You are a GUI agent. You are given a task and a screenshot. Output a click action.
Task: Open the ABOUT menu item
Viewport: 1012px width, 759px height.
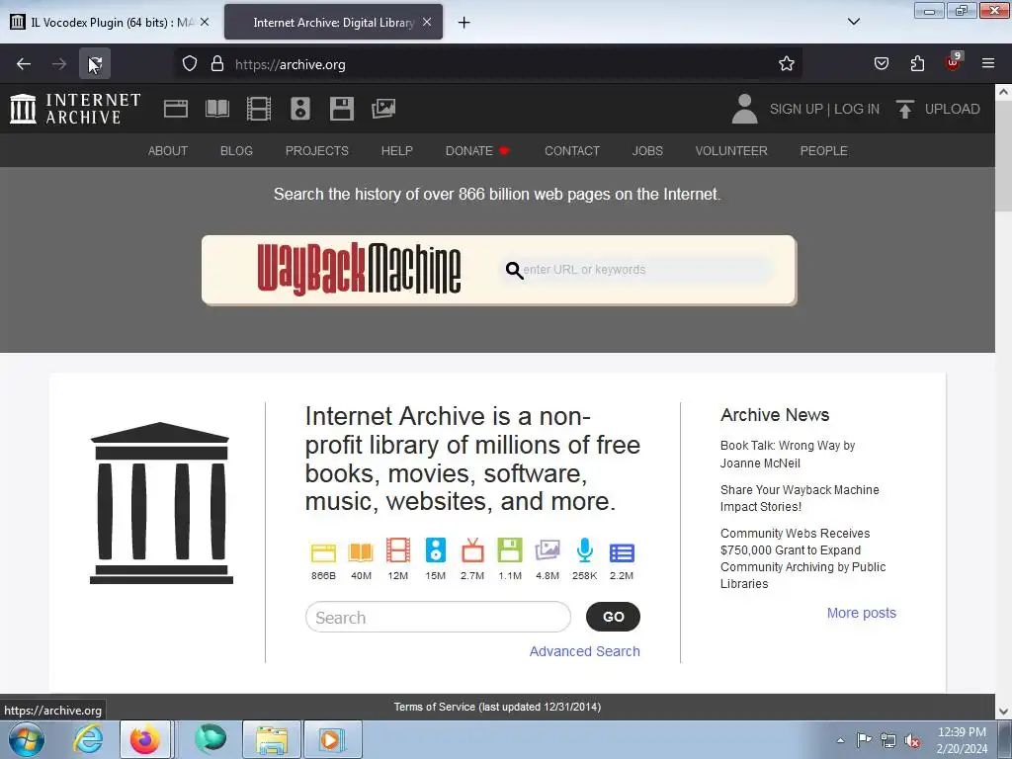click(168, 151)
